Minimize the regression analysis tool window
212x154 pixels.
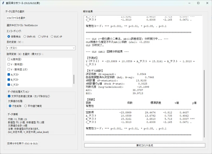click(189, 3)
